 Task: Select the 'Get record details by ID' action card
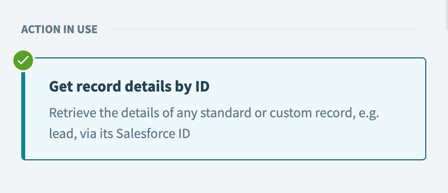click(x=224, y=109)
